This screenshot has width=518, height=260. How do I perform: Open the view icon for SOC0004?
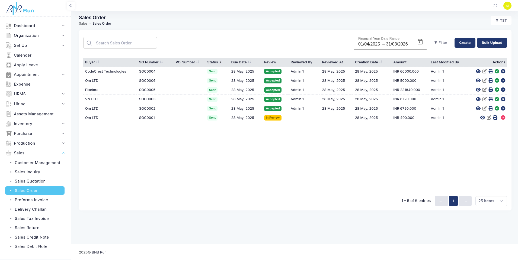coord(478,71)
